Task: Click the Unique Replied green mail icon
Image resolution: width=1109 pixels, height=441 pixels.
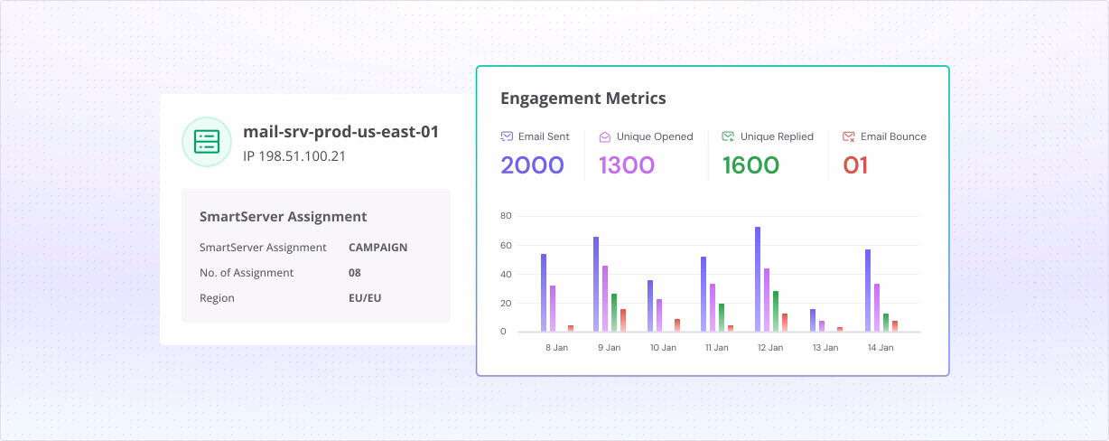Action: pos(728,136)
